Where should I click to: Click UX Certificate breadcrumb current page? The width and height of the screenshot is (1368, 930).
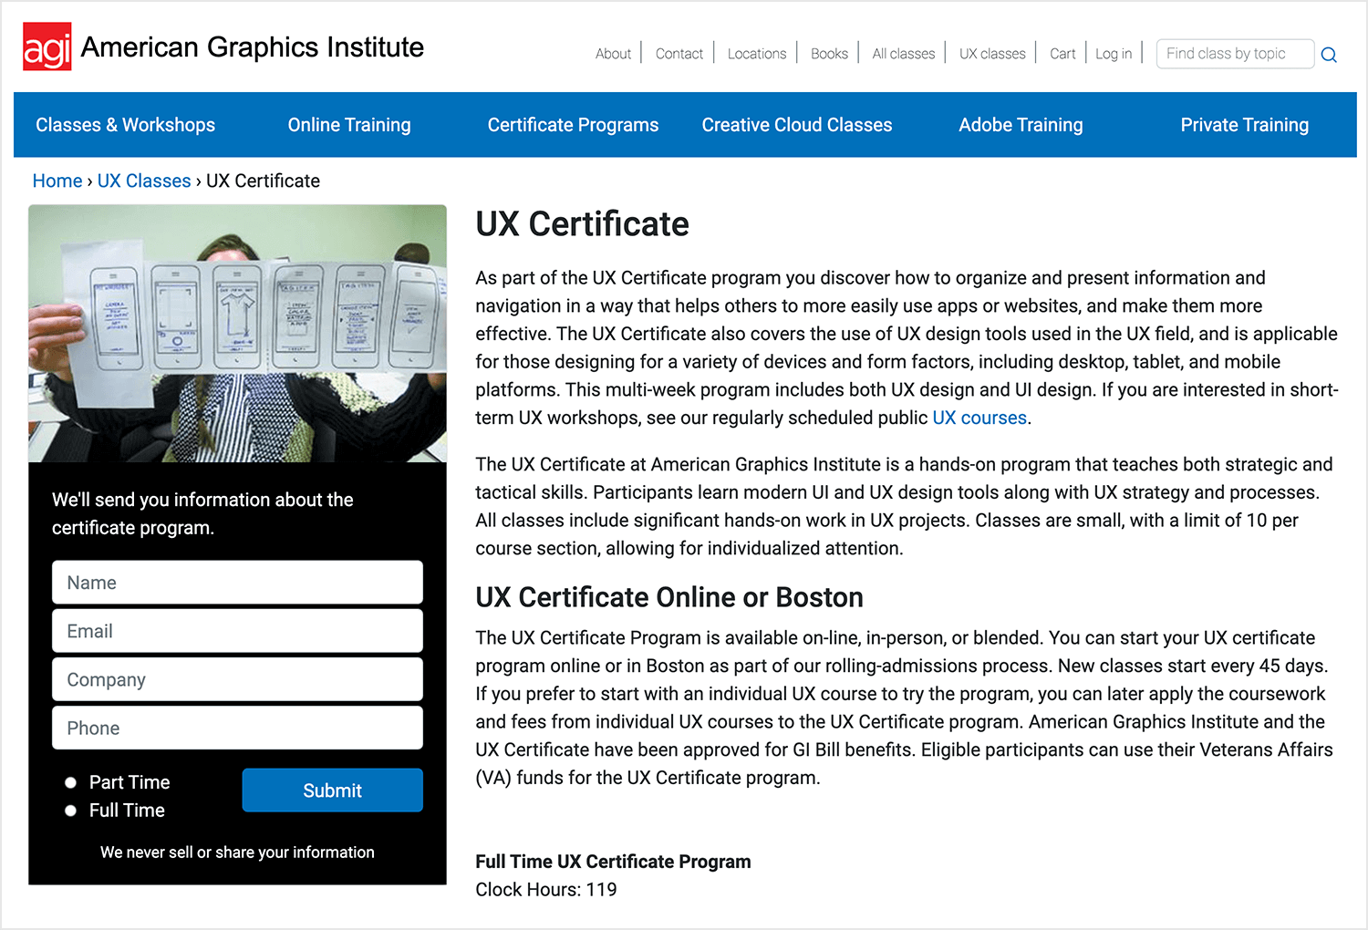tap(263, 181)
